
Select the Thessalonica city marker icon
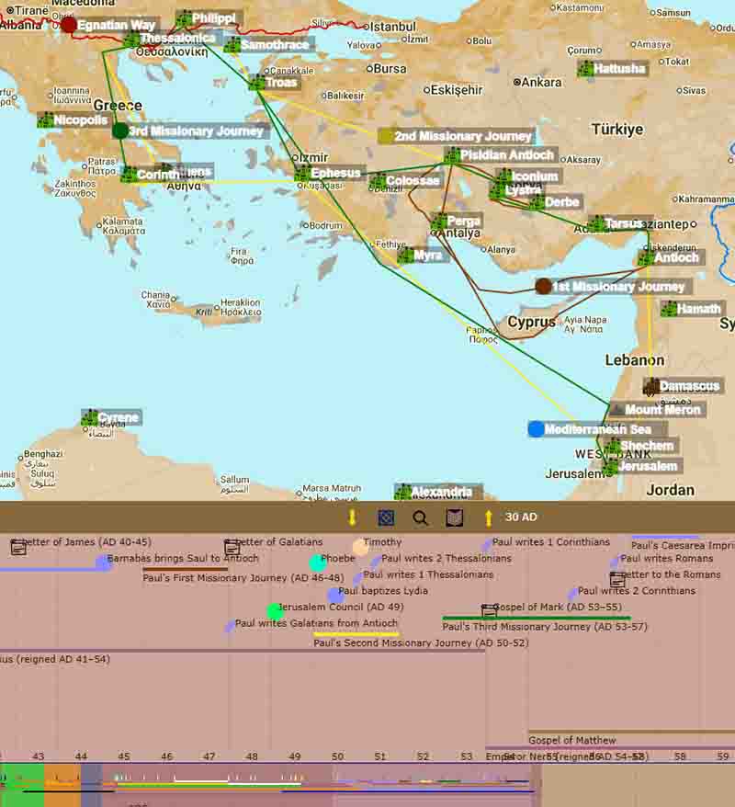(x=132, y=40)
